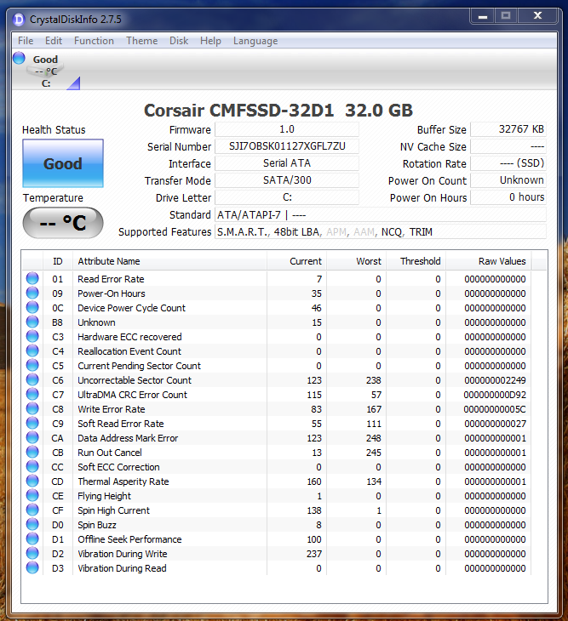Click the Serial Number field SJI7OBSK01127XGFL7ZU
568x621 pixels.
tap(287, 146)
